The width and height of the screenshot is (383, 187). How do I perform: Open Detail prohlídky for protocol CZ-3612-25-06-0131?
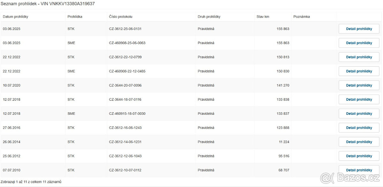tap(359, 29)
